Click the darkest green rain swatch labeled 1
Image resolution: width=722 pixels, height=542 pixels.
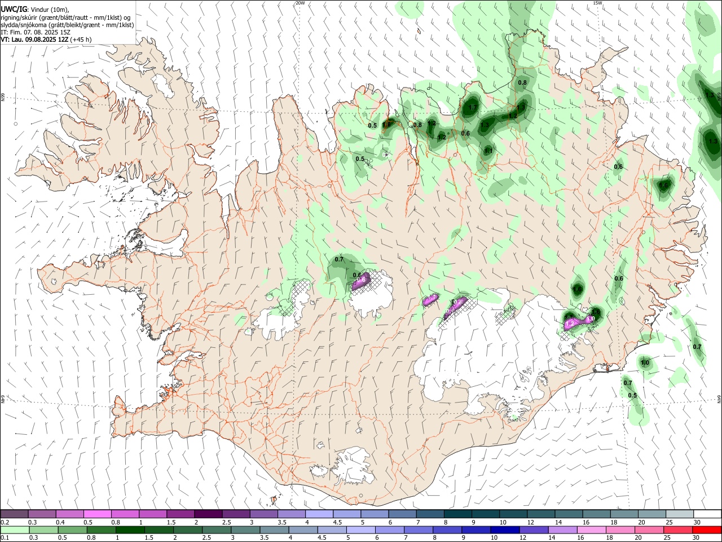pyautogui.click(x=130, y=530)
